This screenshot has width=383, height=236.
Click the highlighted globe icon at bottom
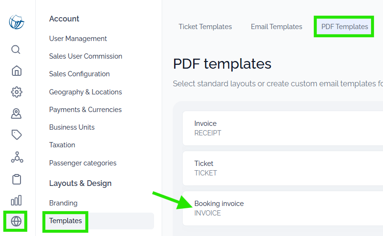coord(16,221)
